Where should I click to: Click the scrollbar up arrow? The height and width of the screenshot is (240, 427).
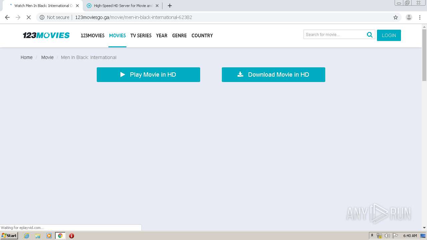click(424, 26)
